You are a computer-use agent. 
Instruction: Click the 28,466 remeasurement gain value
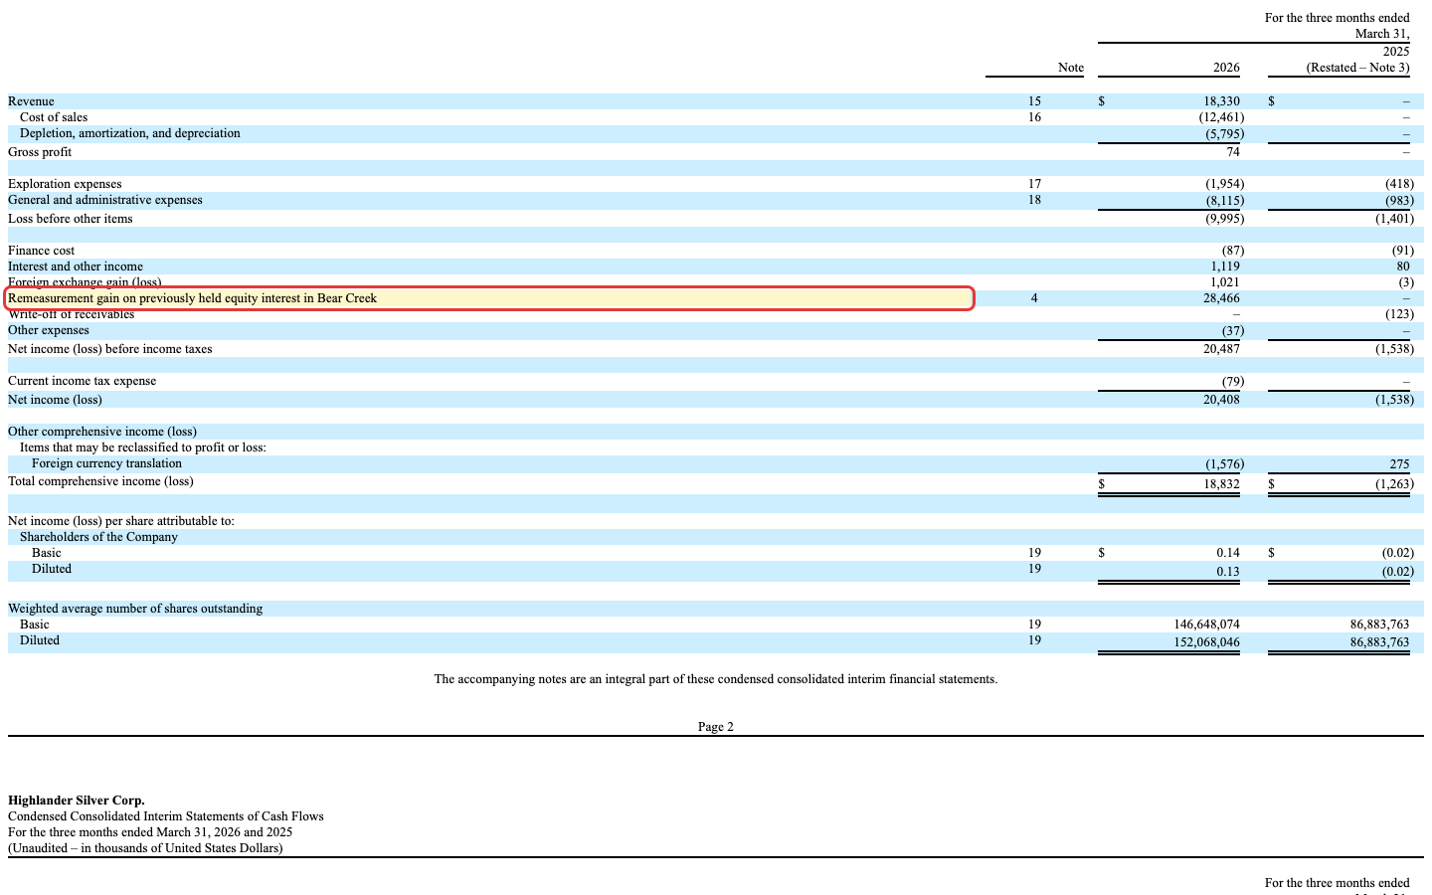tap(1221, 298)
